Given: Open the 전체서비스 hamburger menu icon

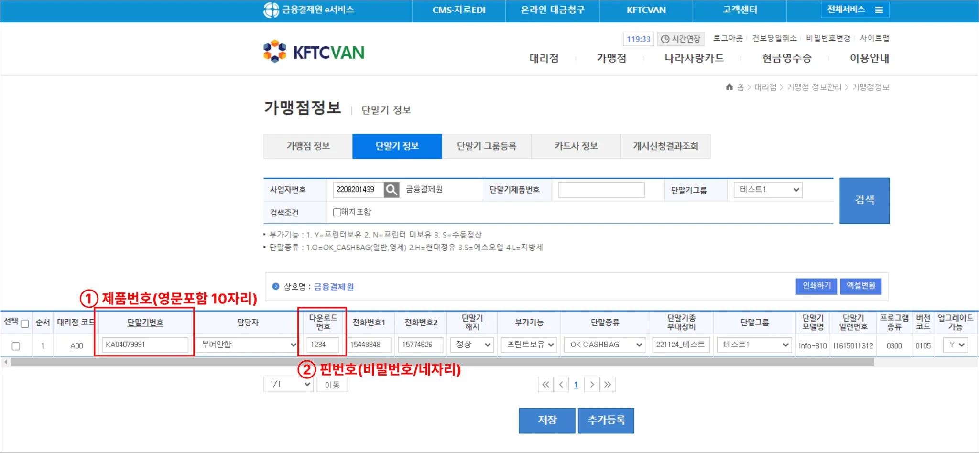Looking at the screenshot, I should point(879,10).
